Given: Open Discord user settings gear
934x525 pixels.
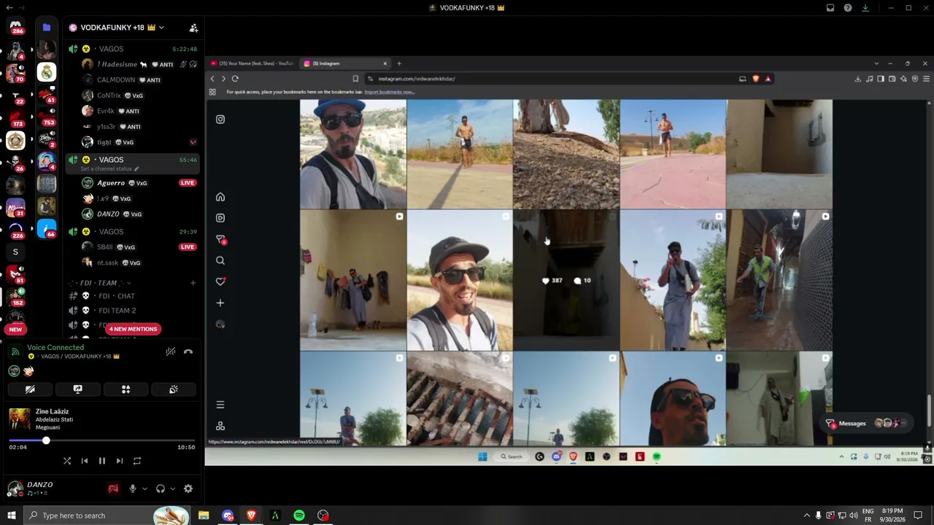Looking at the screenshot, I should coord(188,489).
